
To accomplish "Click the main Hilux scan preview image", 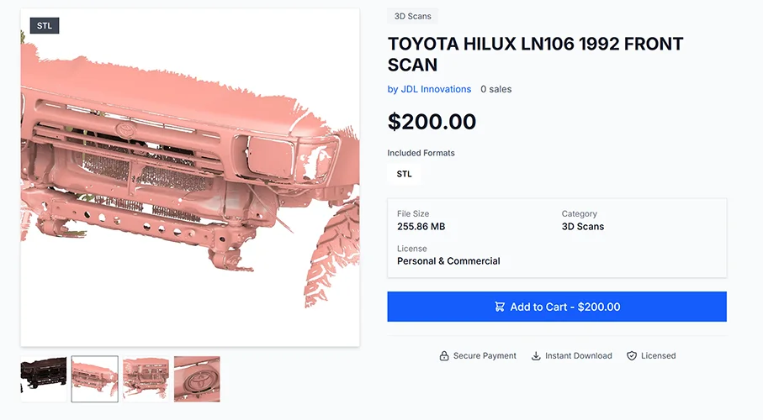I will click(190, 177).
